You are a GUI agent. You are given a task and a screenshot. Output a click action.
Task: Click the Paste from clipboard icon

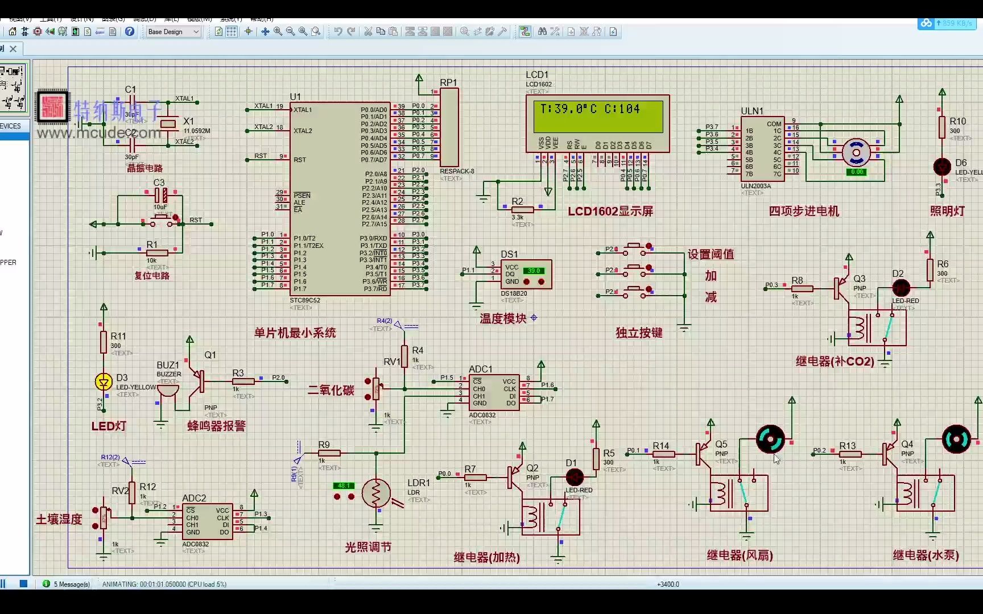(393, 32)
